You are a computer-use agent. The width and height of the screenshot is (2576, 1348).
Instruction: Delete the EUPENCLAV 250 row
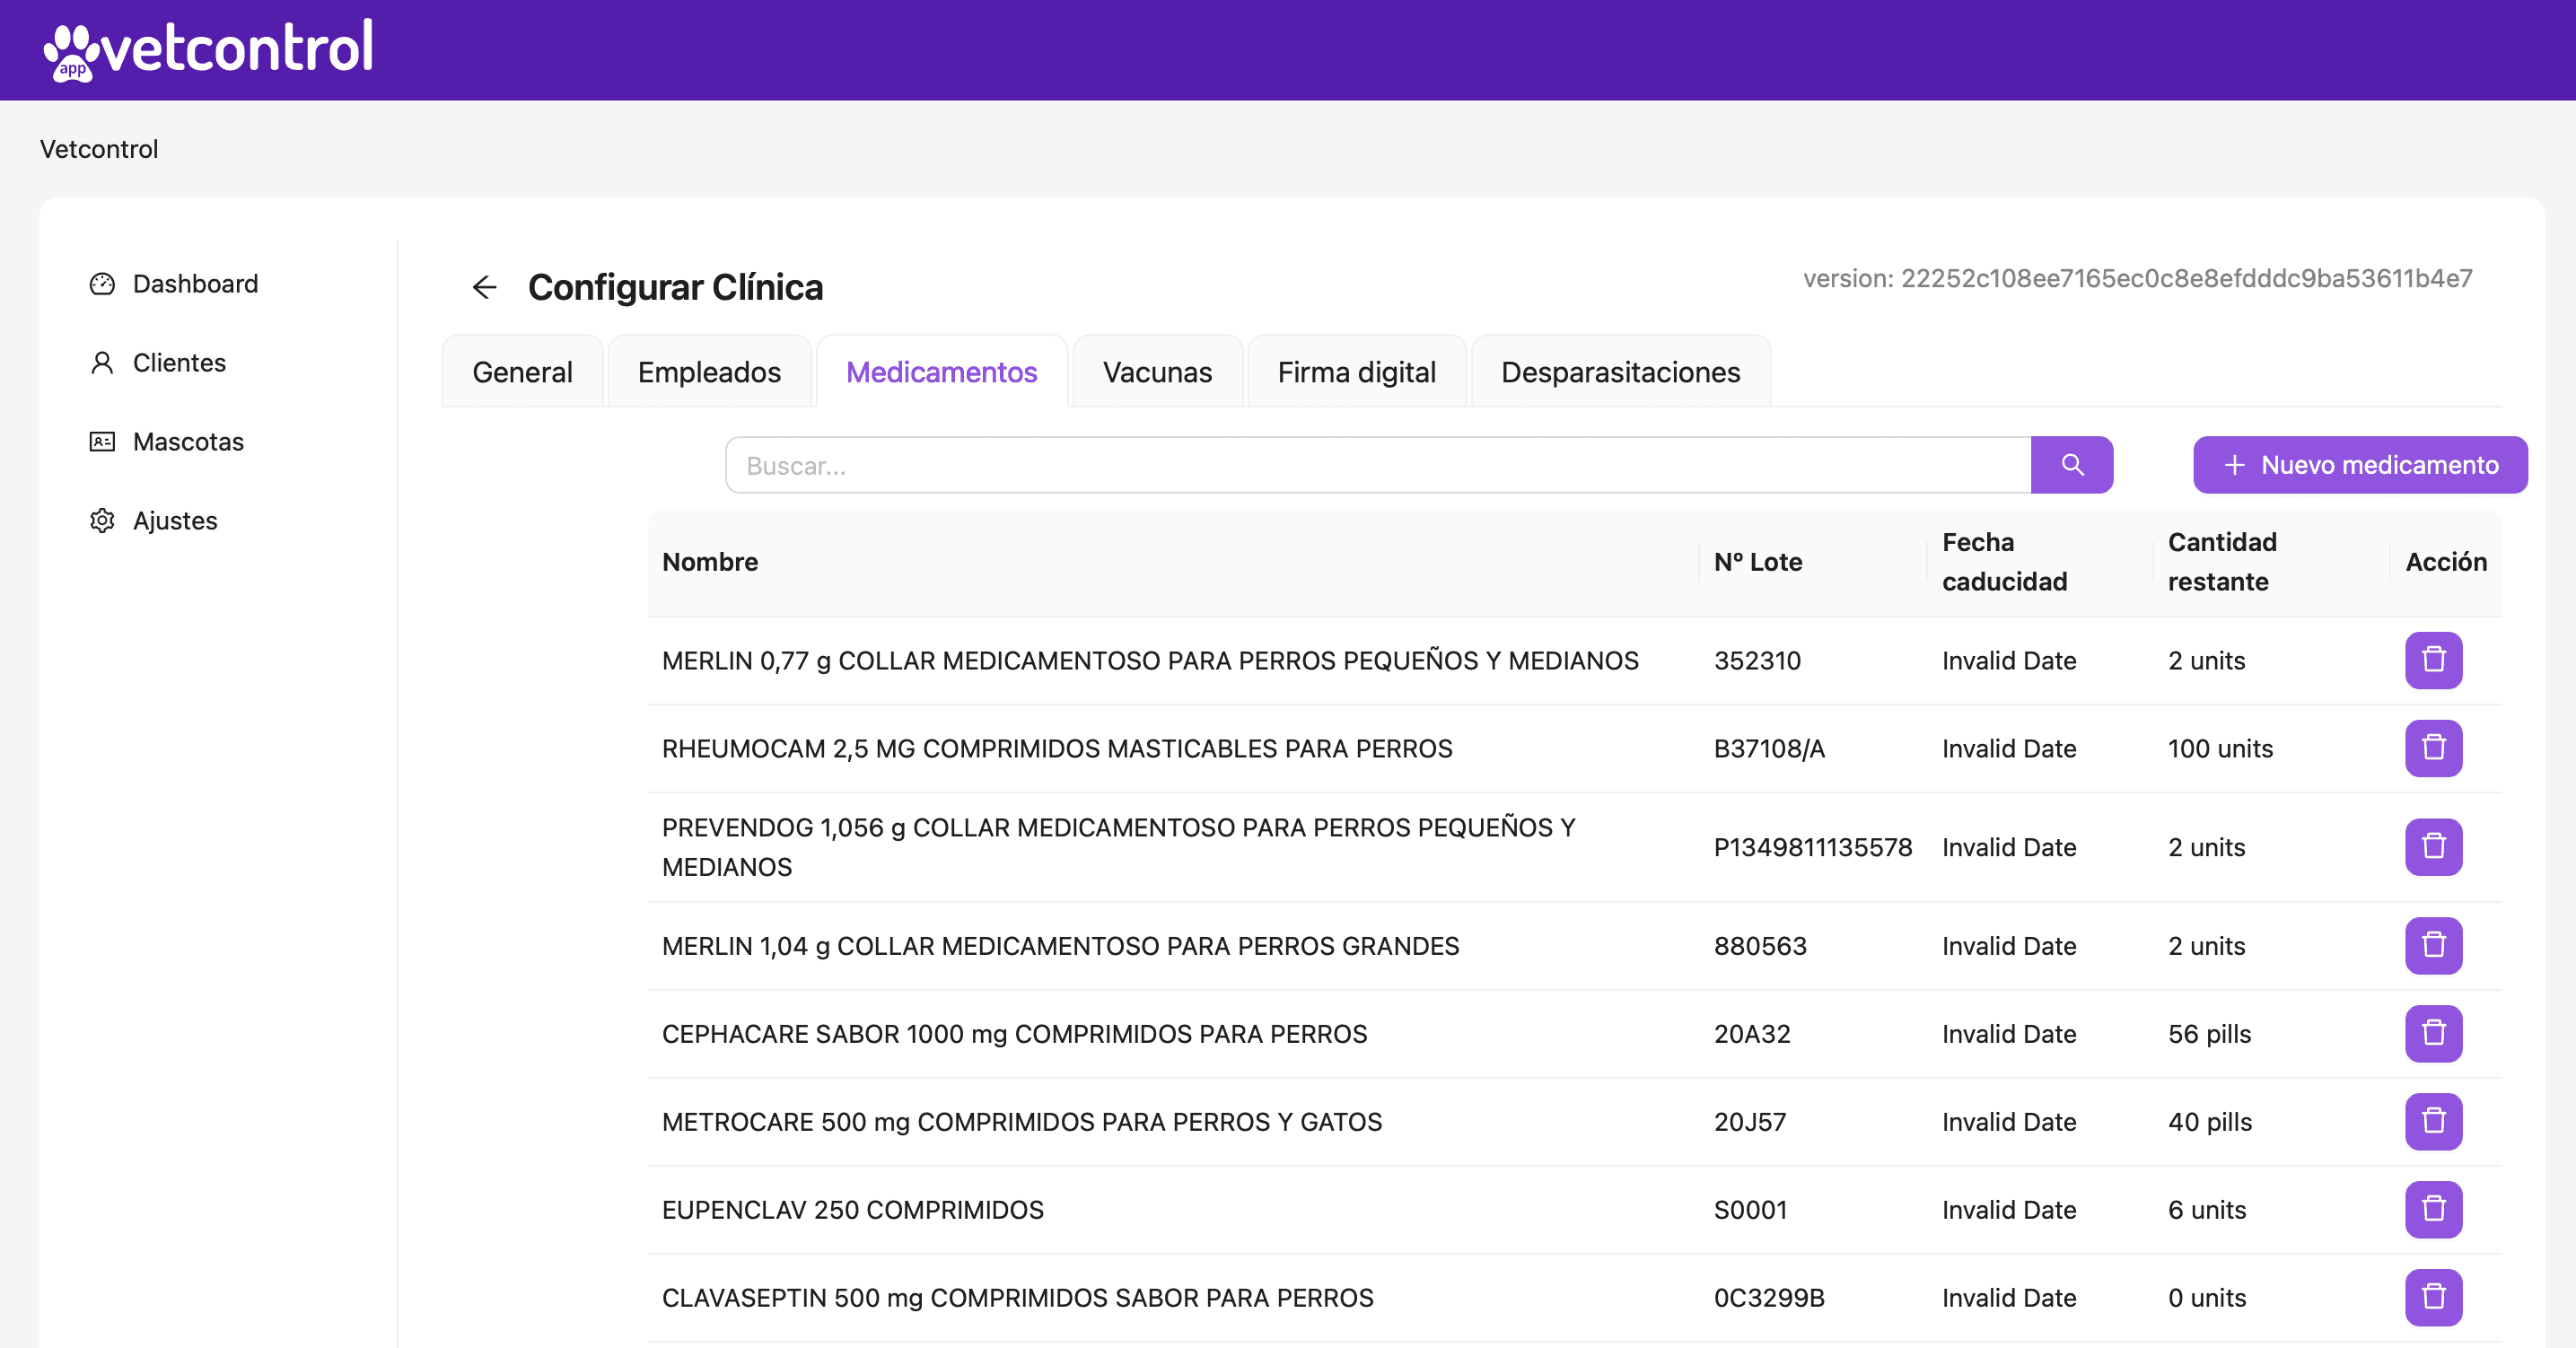[2433, 1210]
